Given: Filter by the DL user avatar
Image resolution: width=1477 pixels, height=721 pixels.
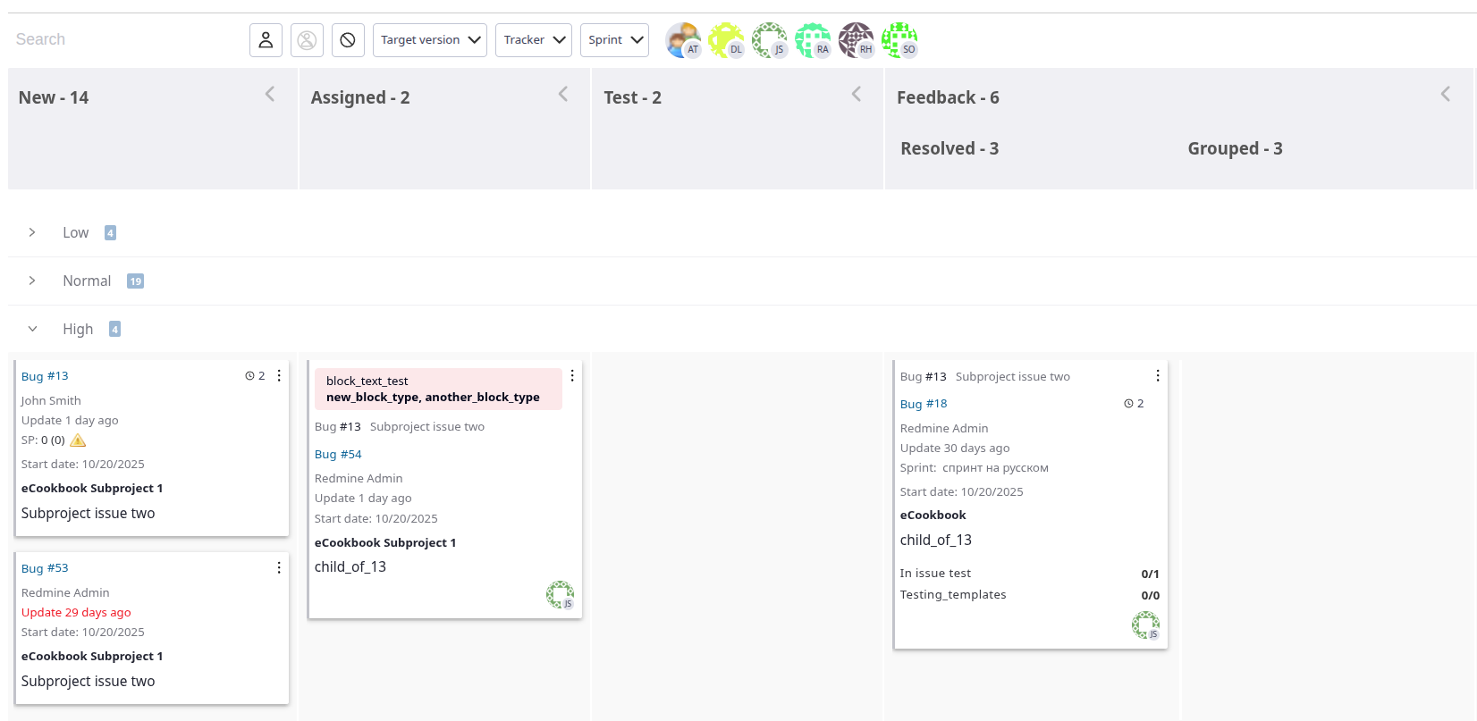Looking at the screenshot, I should tap(726, 40).
